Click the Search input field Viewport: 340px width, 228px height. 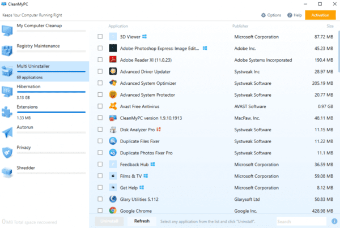pos(301,221)
